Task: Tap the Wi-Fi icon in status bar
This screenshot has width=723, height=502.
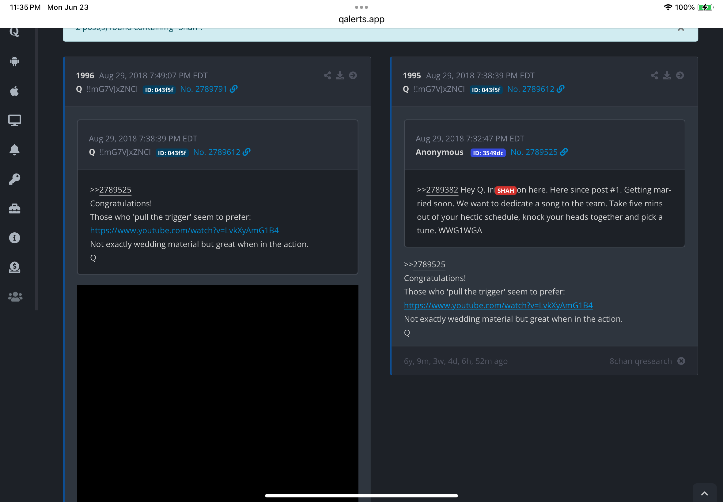Action: click(668, 7)
